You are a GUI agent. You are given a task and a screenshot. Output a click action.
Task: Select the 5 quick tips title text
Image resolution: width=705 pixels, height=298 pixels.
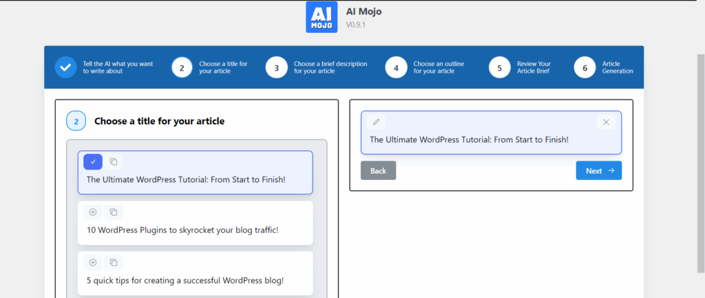tap(185, 281)
